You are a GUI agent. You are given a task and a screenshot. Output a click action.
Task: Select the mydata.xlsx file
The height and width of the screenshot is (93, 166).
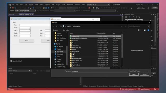(95, 36)
